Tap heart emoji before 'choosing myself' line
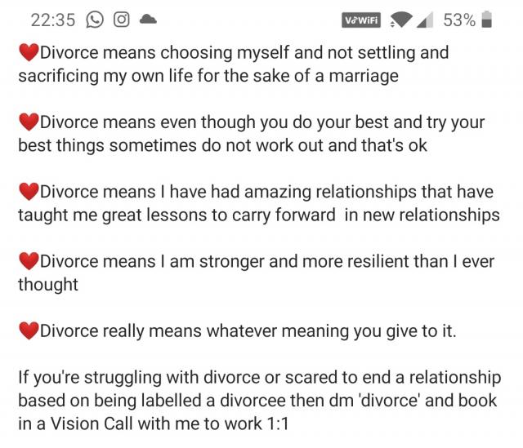This screenshot has width=523, height=448. click(29, 52)
